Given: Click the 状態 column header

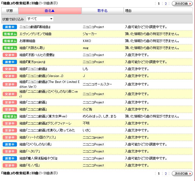Looking at the screenshot, I should pos(10,11).
